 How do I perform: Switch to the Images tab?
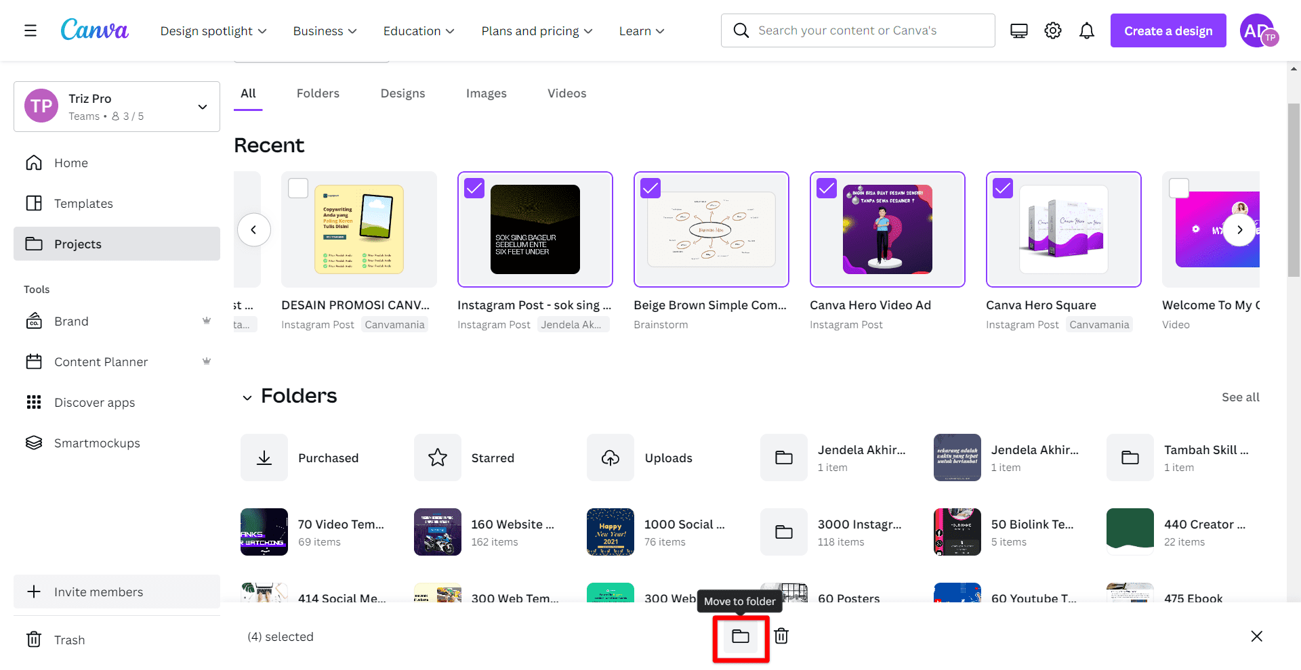[x=486, y=93]
